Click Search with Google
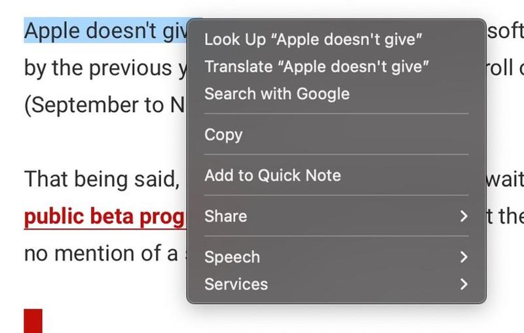524x333 pixels. point(276,94)
